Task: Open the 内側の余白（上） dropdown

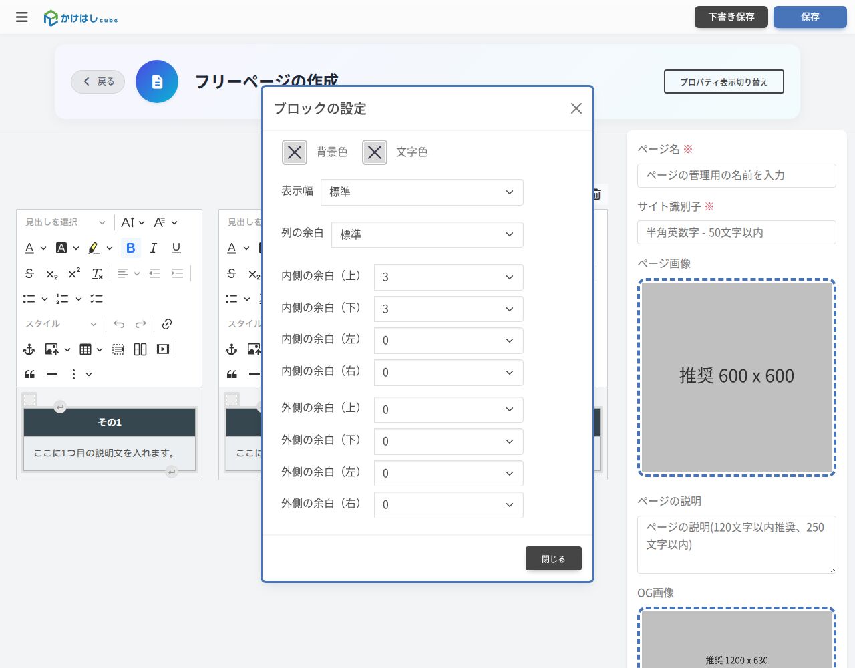Action: (449, 277)
